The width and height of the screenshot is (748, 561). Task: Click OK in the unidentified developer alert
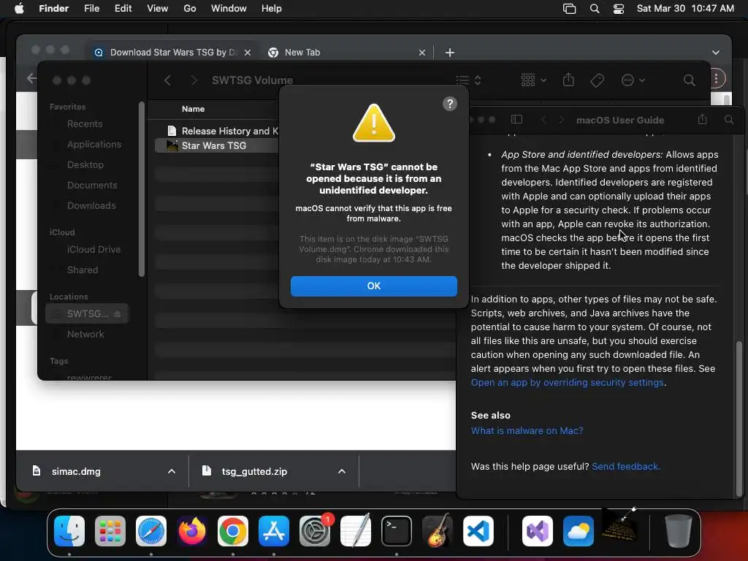[x=373, y=286]
